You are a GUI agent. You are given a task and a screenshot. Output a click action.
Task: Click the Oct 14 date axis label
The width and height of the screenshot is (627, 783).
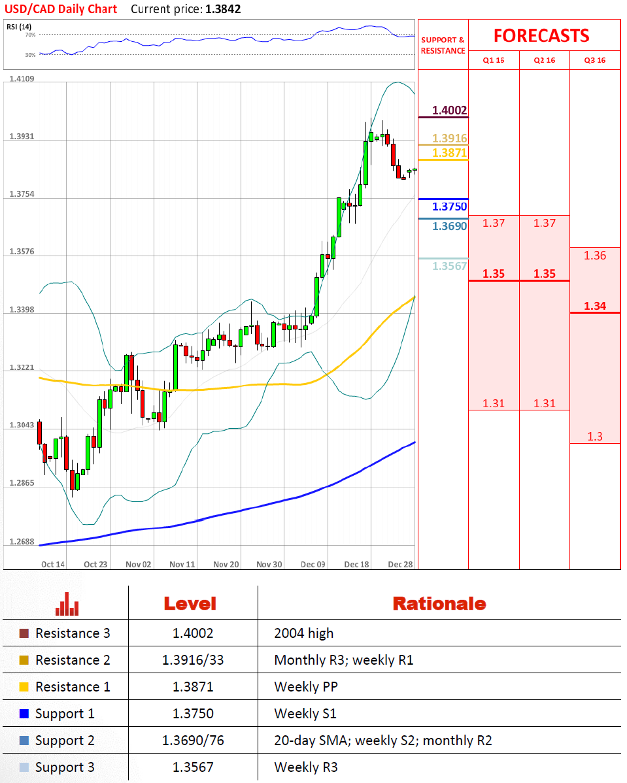coord(53,564)
